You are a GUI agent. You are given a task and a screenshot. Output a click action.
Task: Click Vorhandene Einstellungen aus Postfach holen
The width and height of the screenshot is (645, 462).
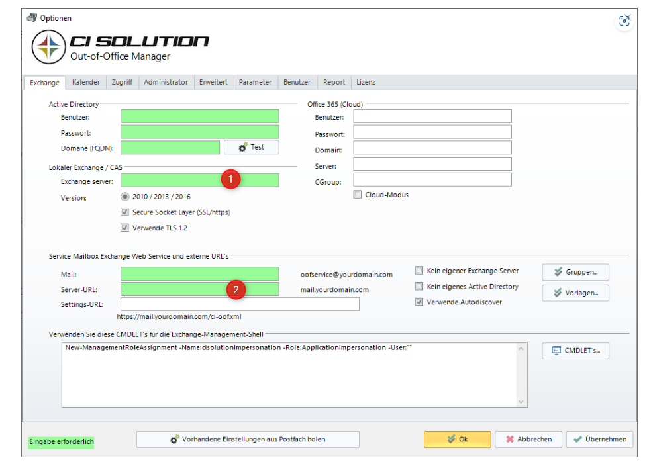pos(248,439)
